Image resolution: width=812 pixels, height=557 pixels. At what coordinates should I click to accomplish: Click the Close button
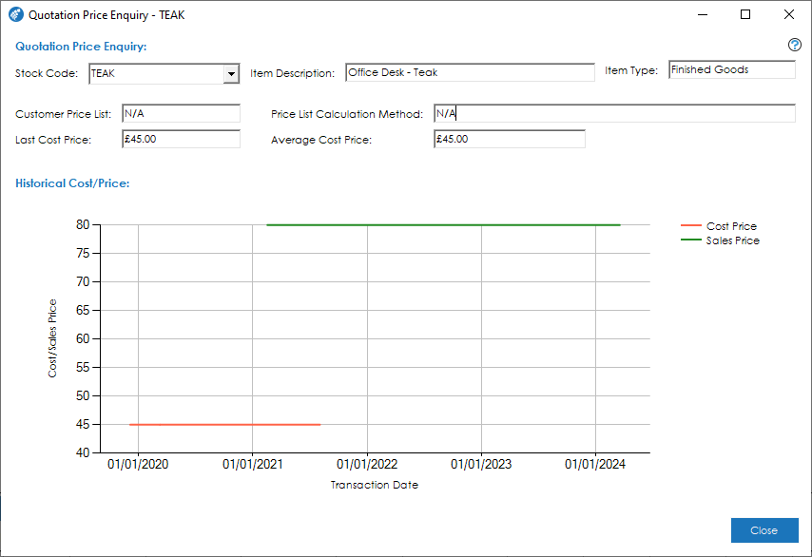pos(764,530)
